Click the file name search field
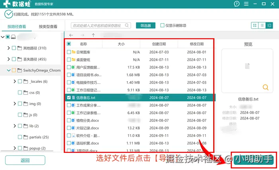 pyautogui.click(x=101, y=25)
